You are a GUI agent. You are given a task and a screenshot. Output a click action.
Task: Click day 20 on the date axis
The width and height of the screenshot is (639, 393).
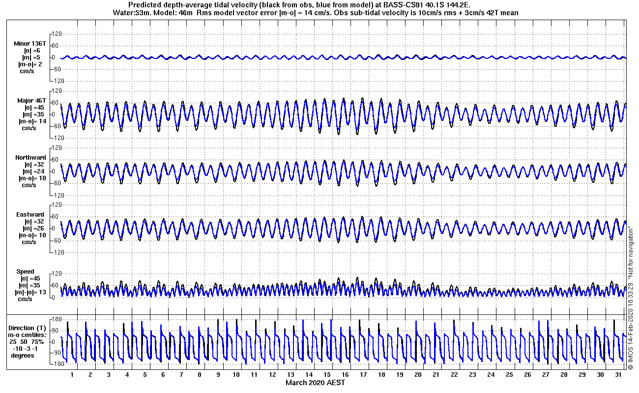[418, 374]
